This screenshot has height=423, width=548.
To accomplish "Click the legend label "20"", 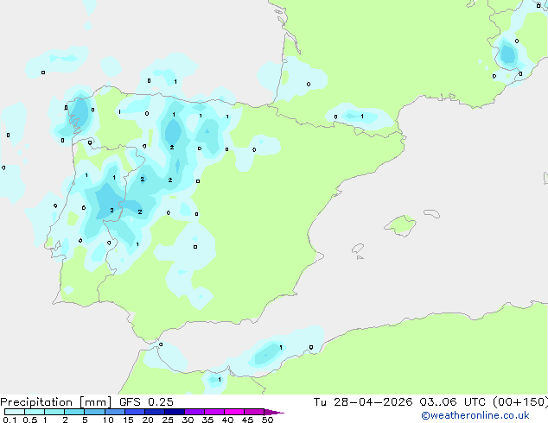I will 148,420.
